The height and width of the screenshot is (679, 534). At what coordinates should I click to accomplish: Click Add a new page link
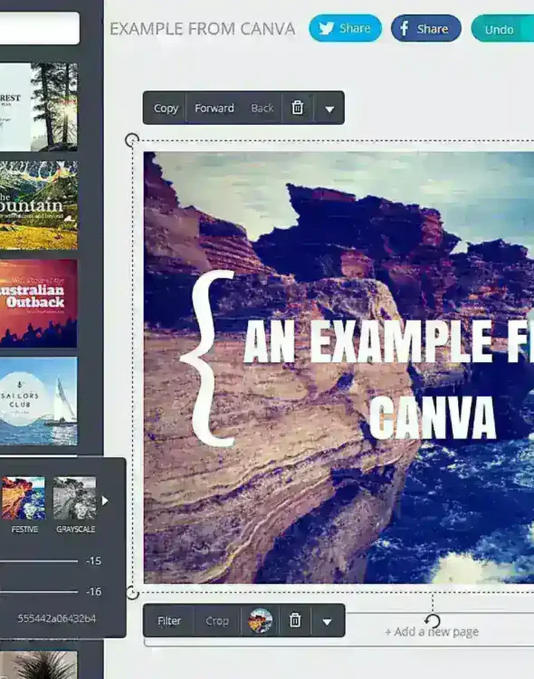(432, 632)
